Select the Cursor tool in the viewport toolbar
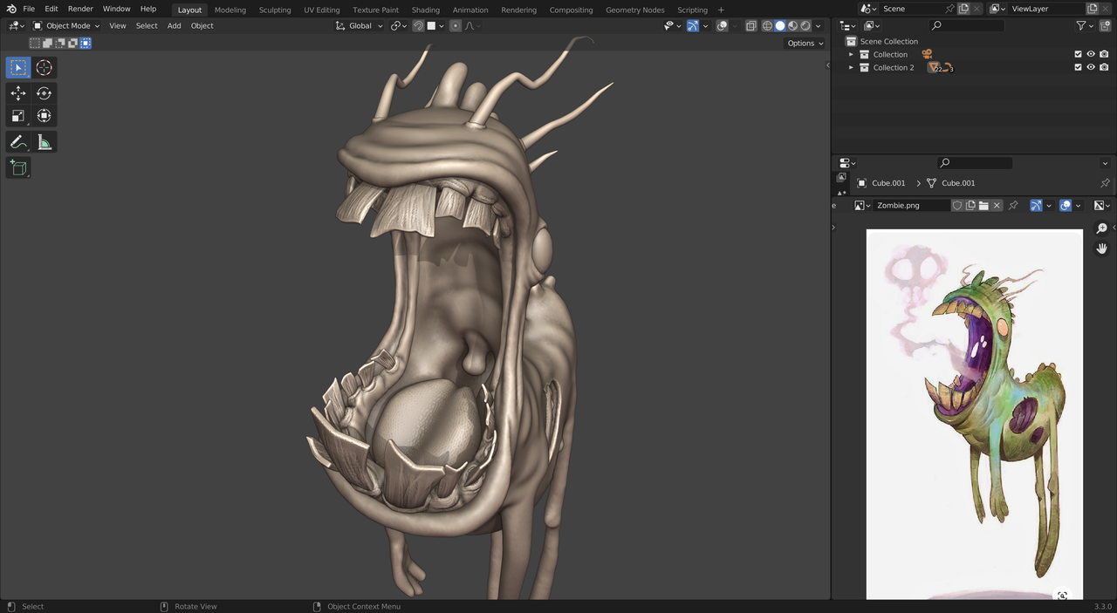1117x613 pixels. (45, 68)
